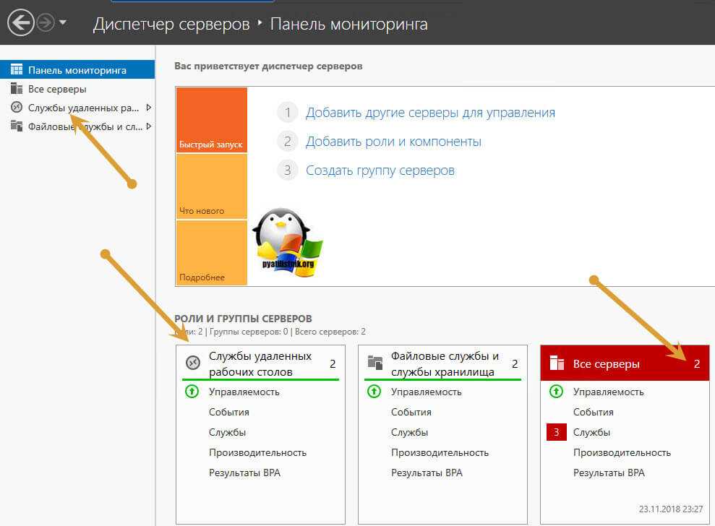Screen dimensions: 715x526
Task: Open the Что нового tile
Action: point(211,186)
